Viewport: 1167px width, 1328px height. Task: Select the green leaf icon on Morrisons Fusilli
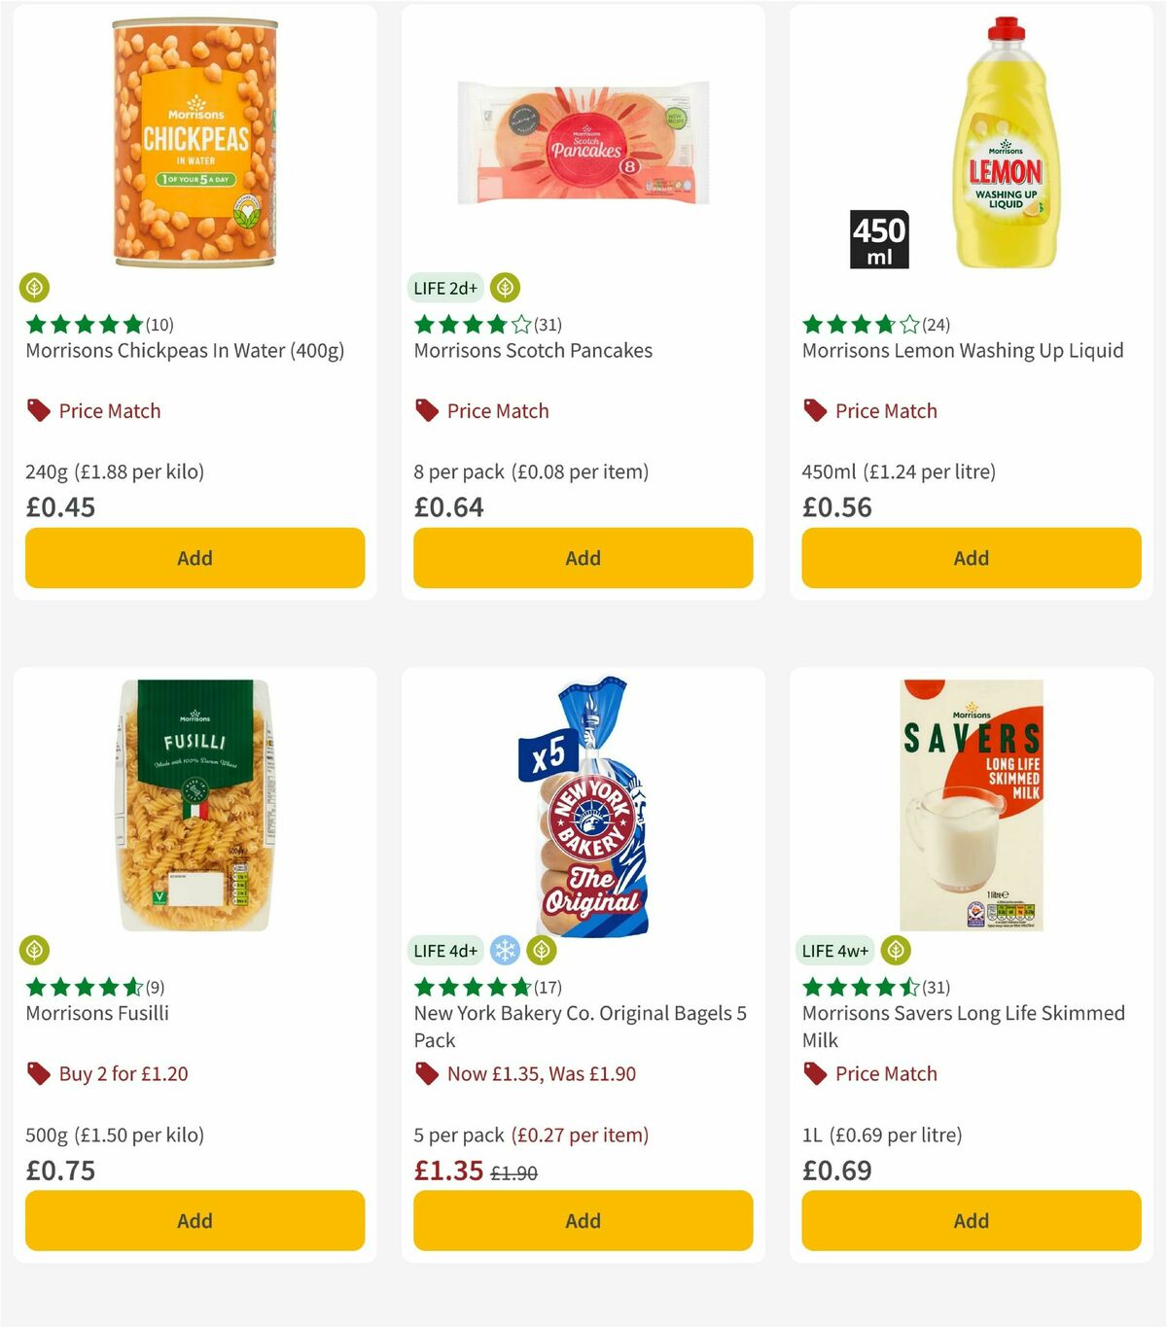[35, 950]
